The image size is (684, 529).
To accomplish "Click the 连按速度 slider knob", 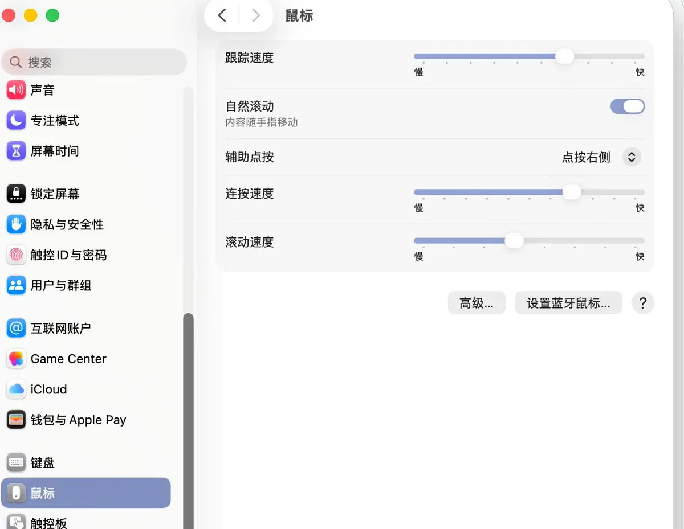I will pyautogui.click(x=572, y=192).
